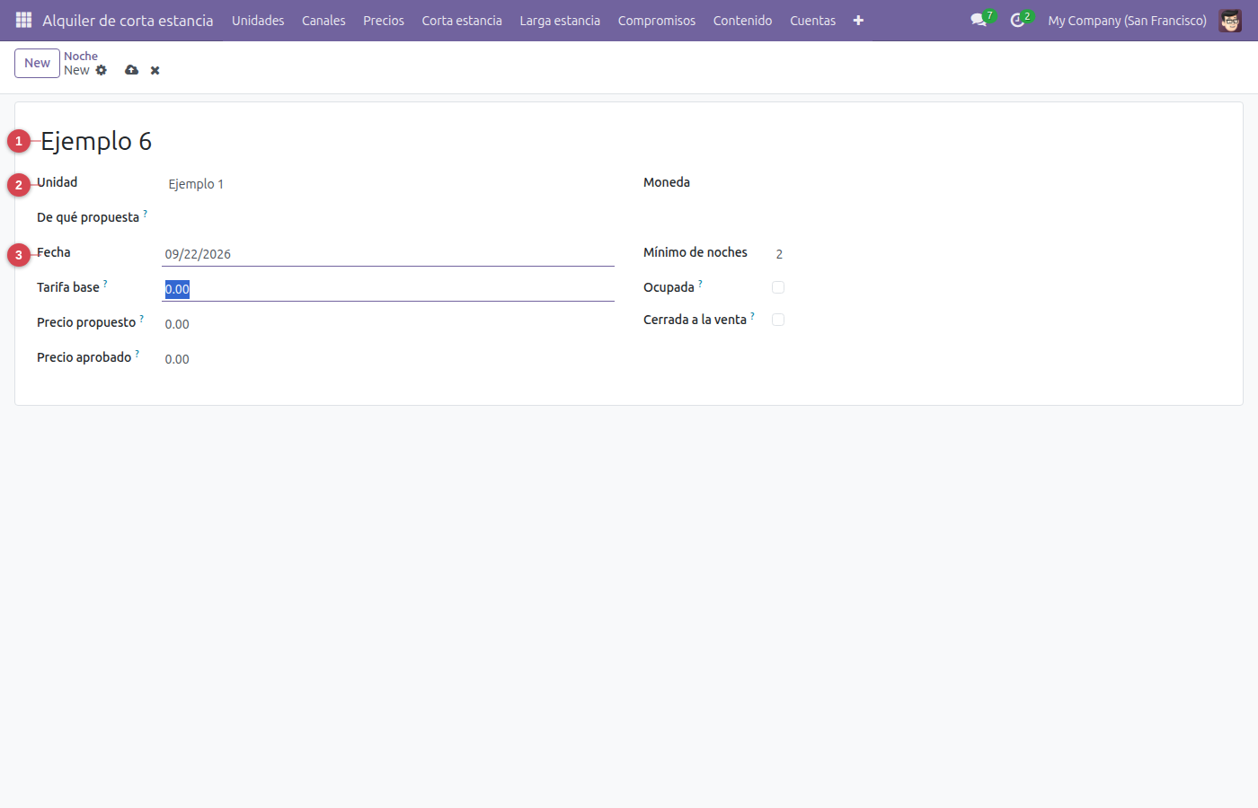Screen dimensions: 1258x808
Task: Open the user avatar menu
Action: (1230, 20)
